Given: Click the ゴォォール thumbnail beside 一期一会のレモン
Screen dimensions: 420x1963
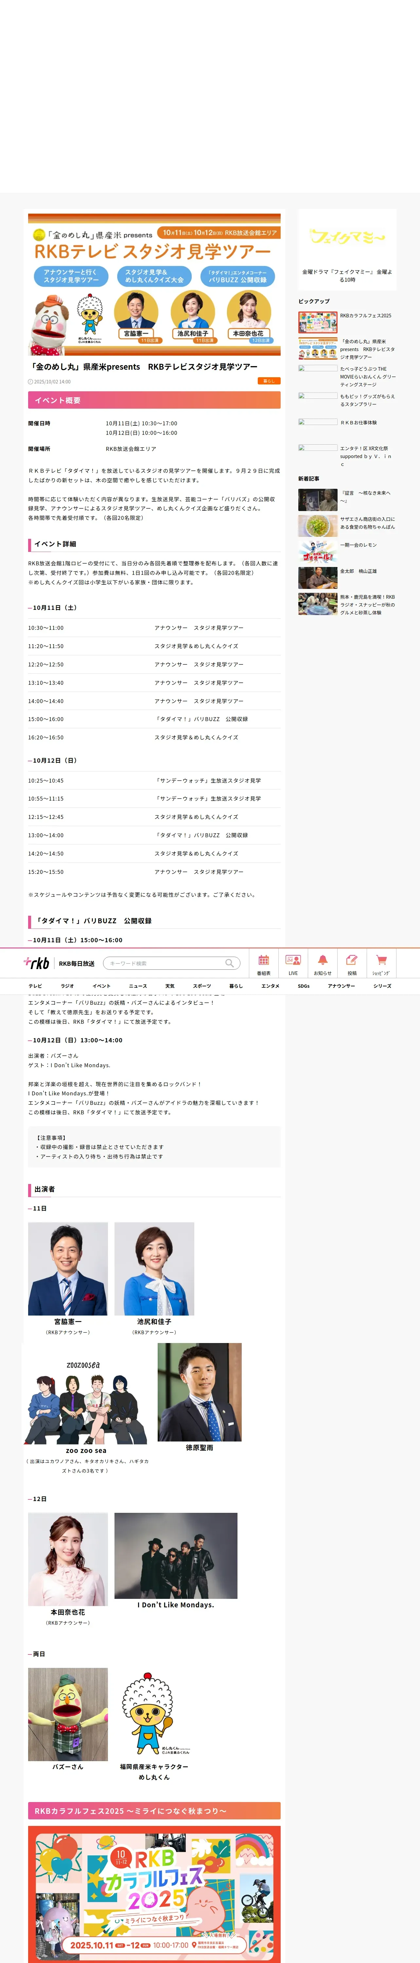Looking at the screenshot, I should pos(318,552).
